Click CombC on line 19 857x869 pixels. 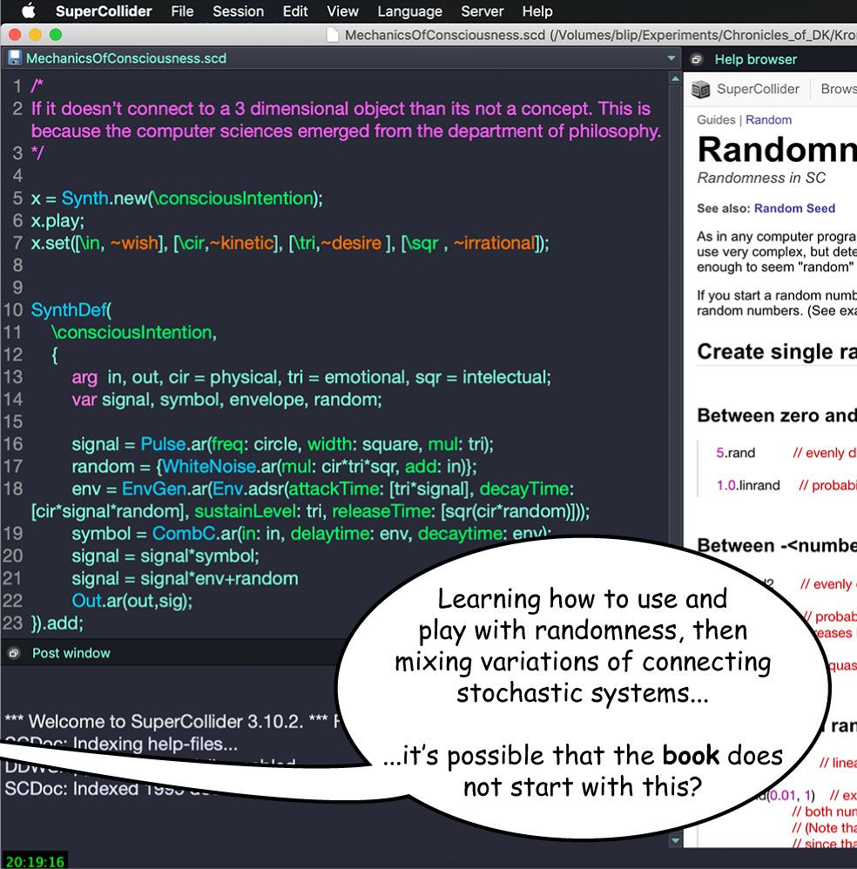[x=184, y=533]
